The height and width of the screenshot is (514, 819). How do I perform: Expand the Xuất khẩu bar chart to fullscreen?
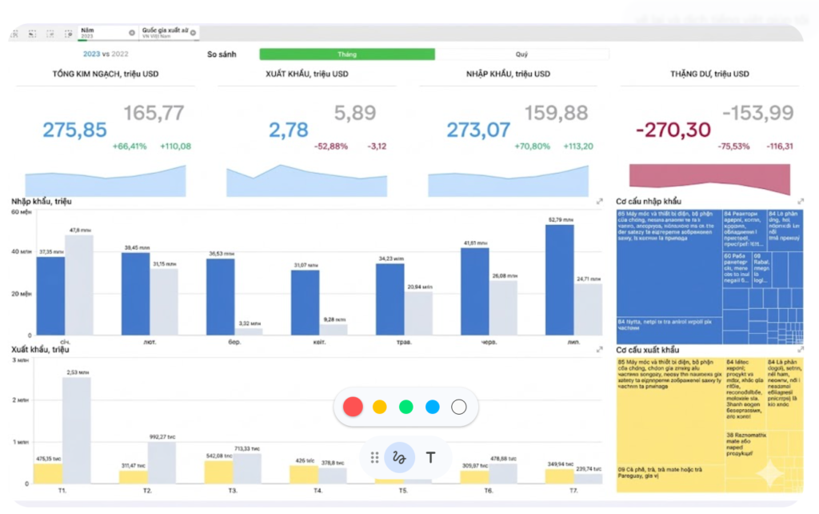click(x=600, y=350)
